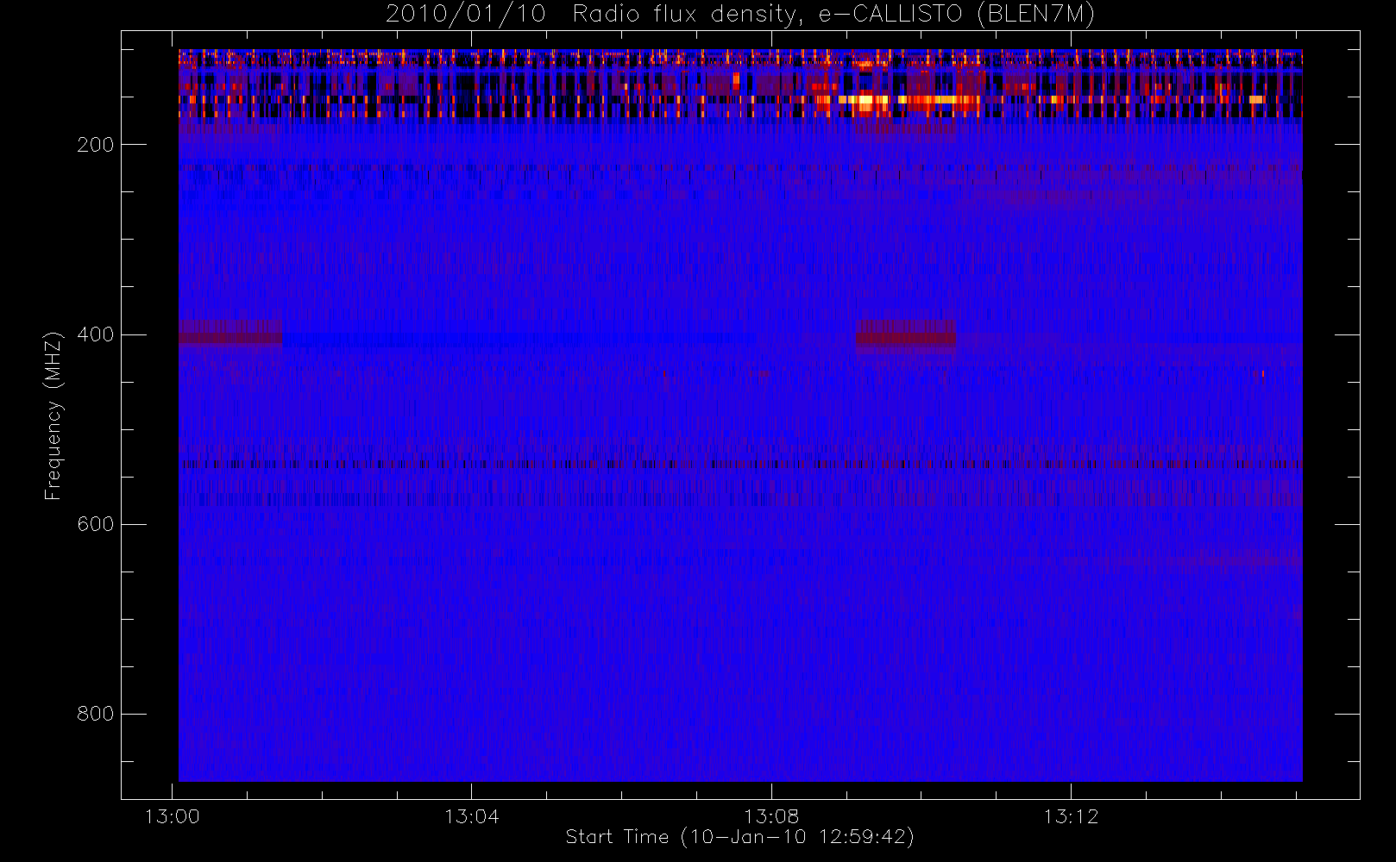Click the 400 frequency tick label
Screen dimensions: 1396x862
[95, 334]
